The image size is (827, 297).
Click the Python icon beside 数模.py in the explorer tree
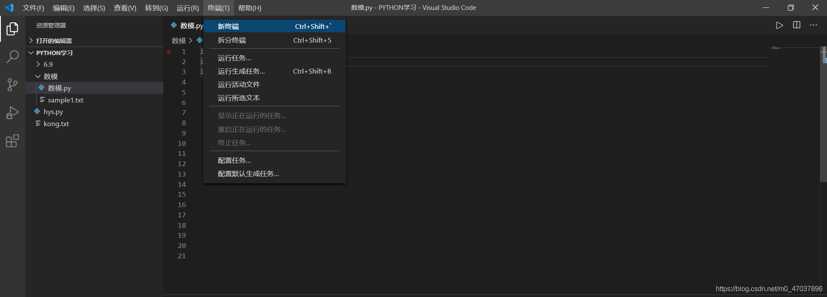point(41,88)
